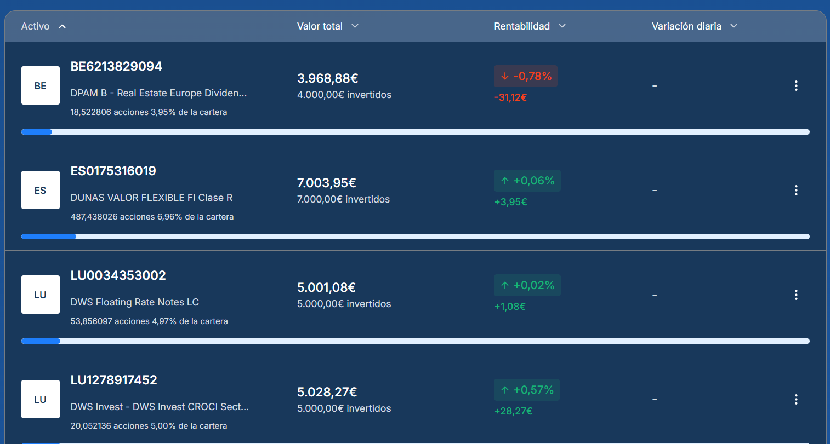
Task: Click DWS Floating Rate Notes LC name
Action: click(x=135, y=302)
